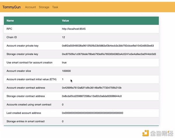The image size is (175, 138).
Task: Click the Account creator slice value 100000
Action: pyautogui.click(x=66, y=71)
